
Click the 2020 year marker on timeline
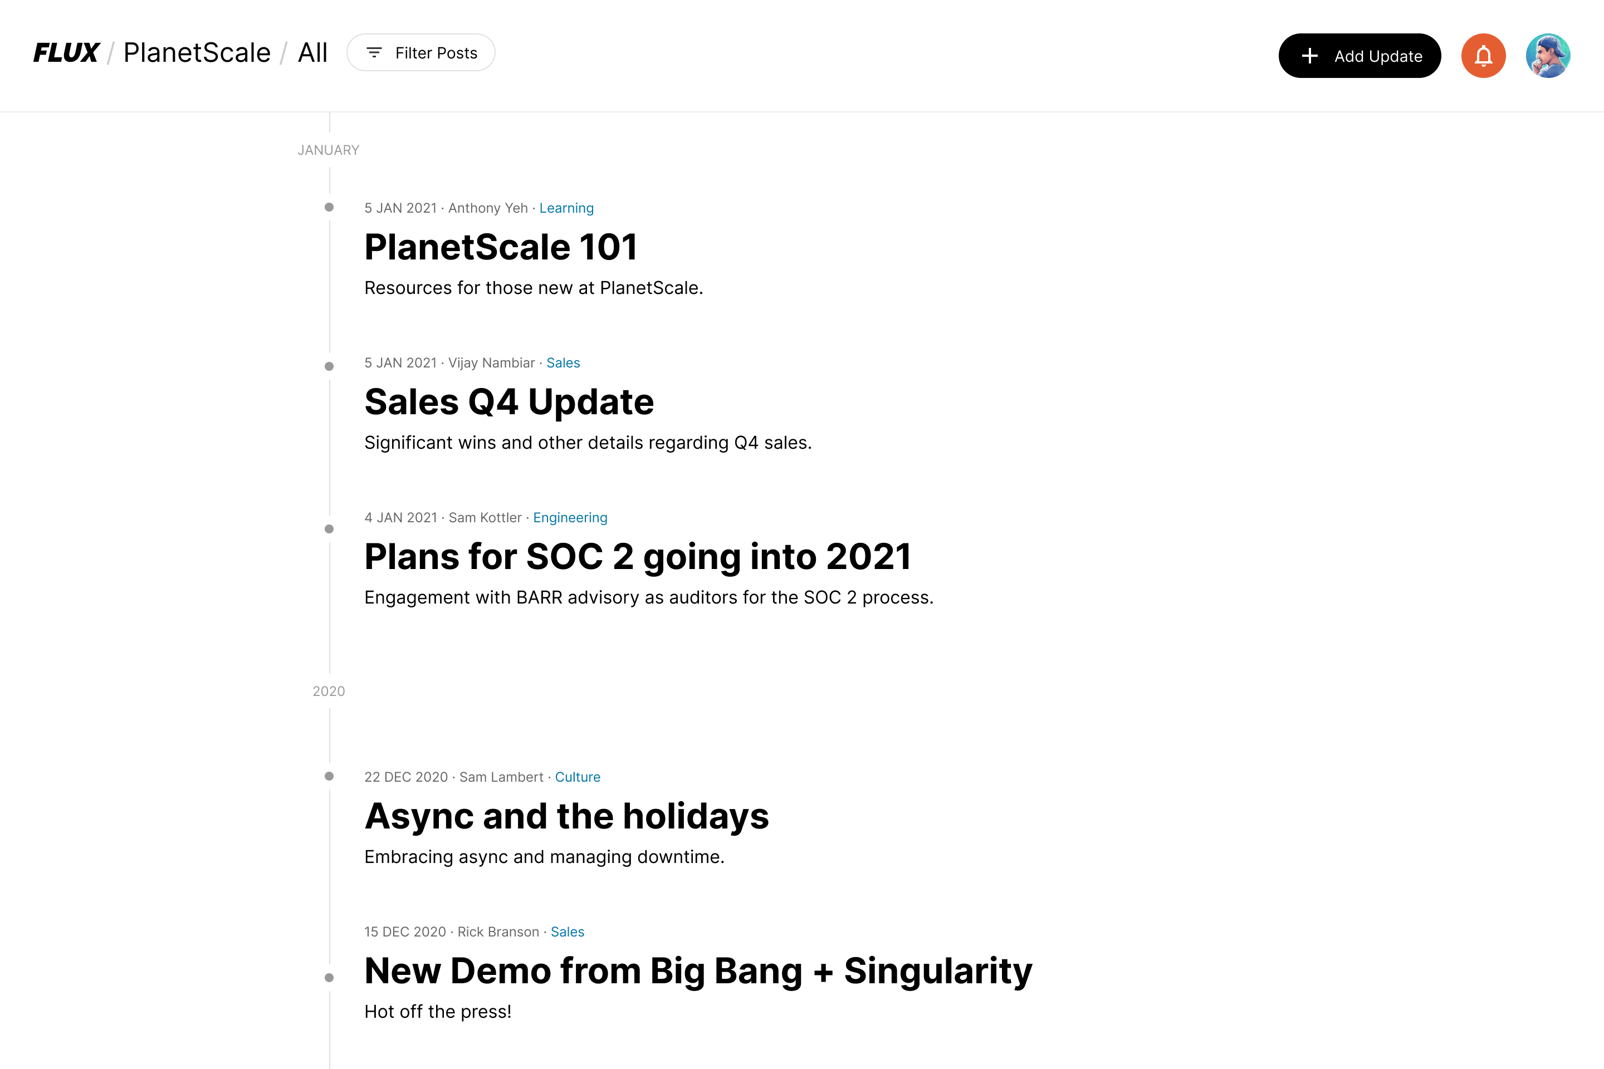pos(329,692)
